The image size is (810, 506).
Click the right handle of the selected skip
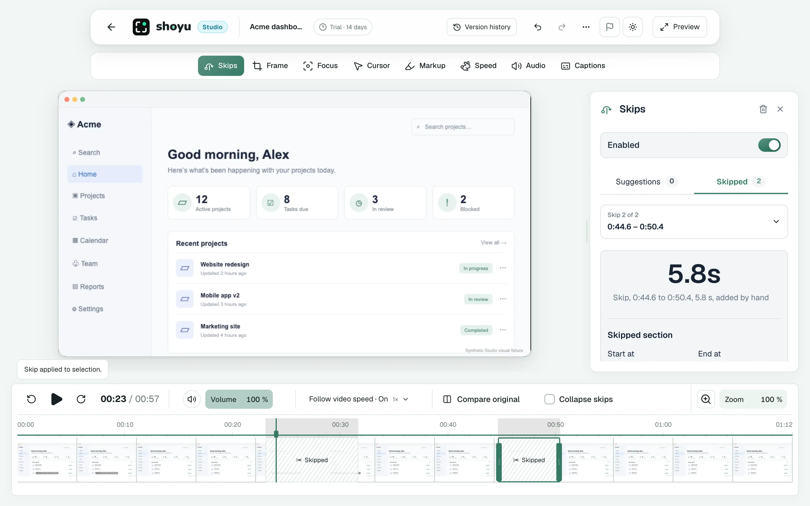click(559, 462)
